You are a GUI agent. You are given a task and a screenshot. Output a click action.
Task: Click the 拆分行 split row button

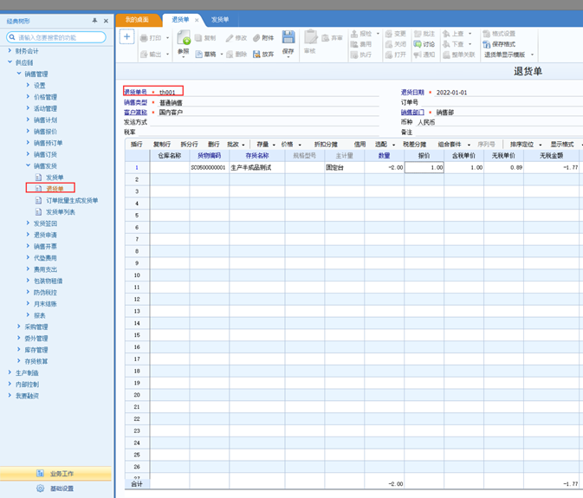pos(189,144)
